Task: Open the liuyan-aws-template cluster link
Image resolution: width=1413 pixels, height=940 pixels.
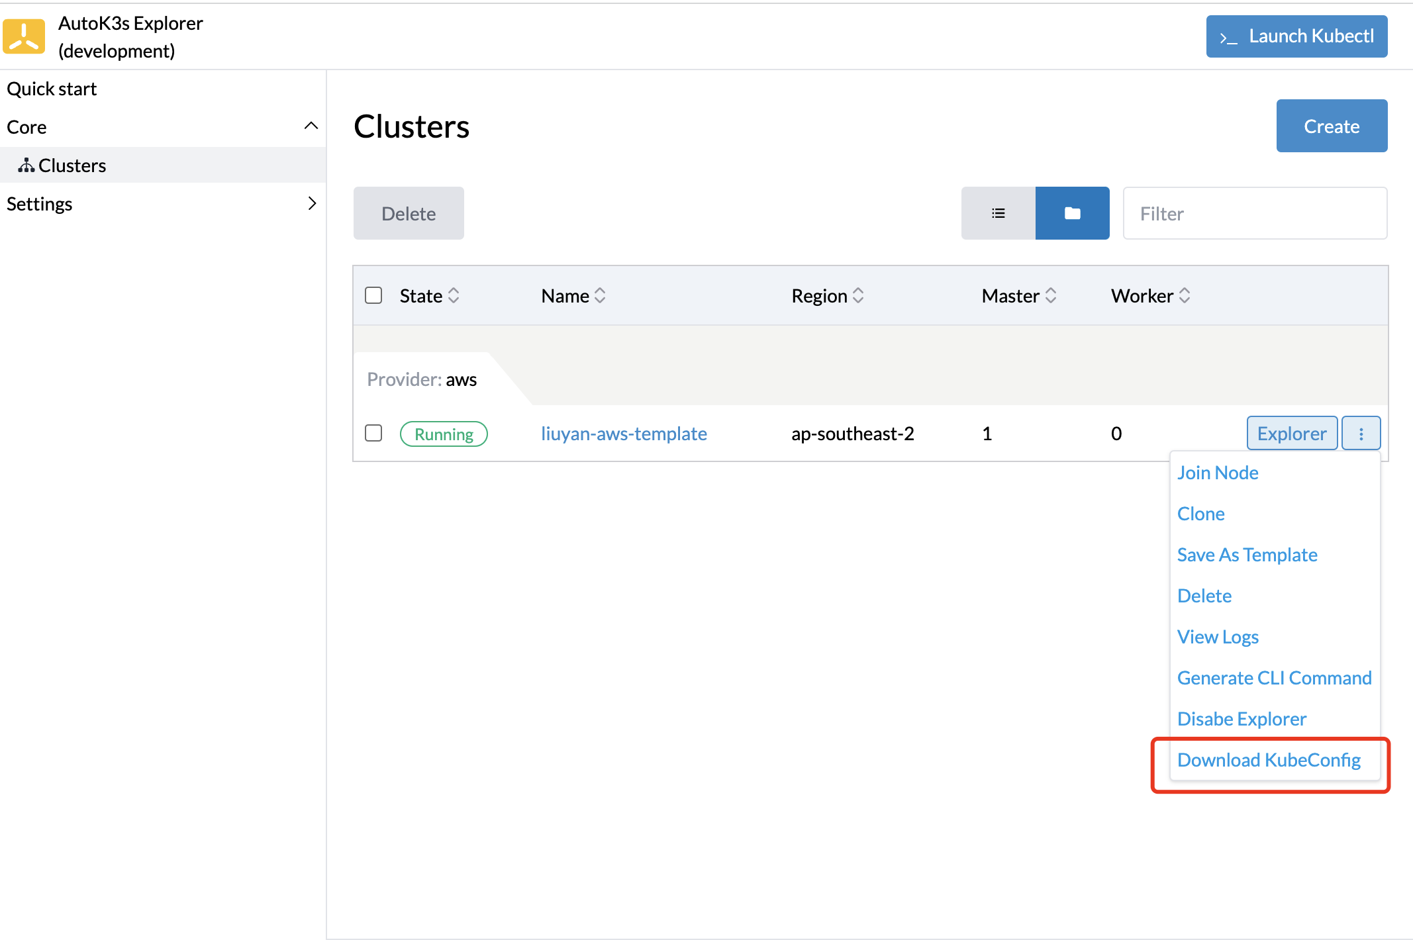Action: pos(623,434)
